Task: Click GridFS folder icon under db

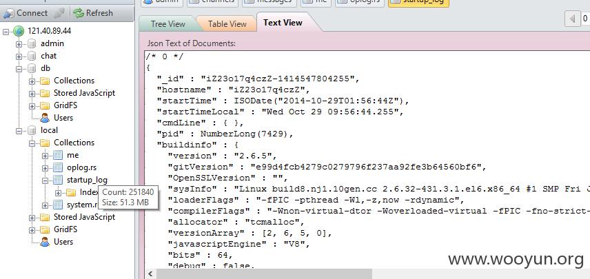Action: click(x=45, y=105)
